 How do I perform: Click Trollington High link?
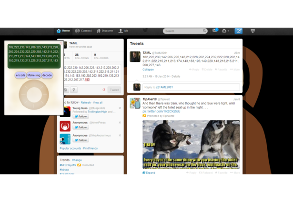point(97,112)
